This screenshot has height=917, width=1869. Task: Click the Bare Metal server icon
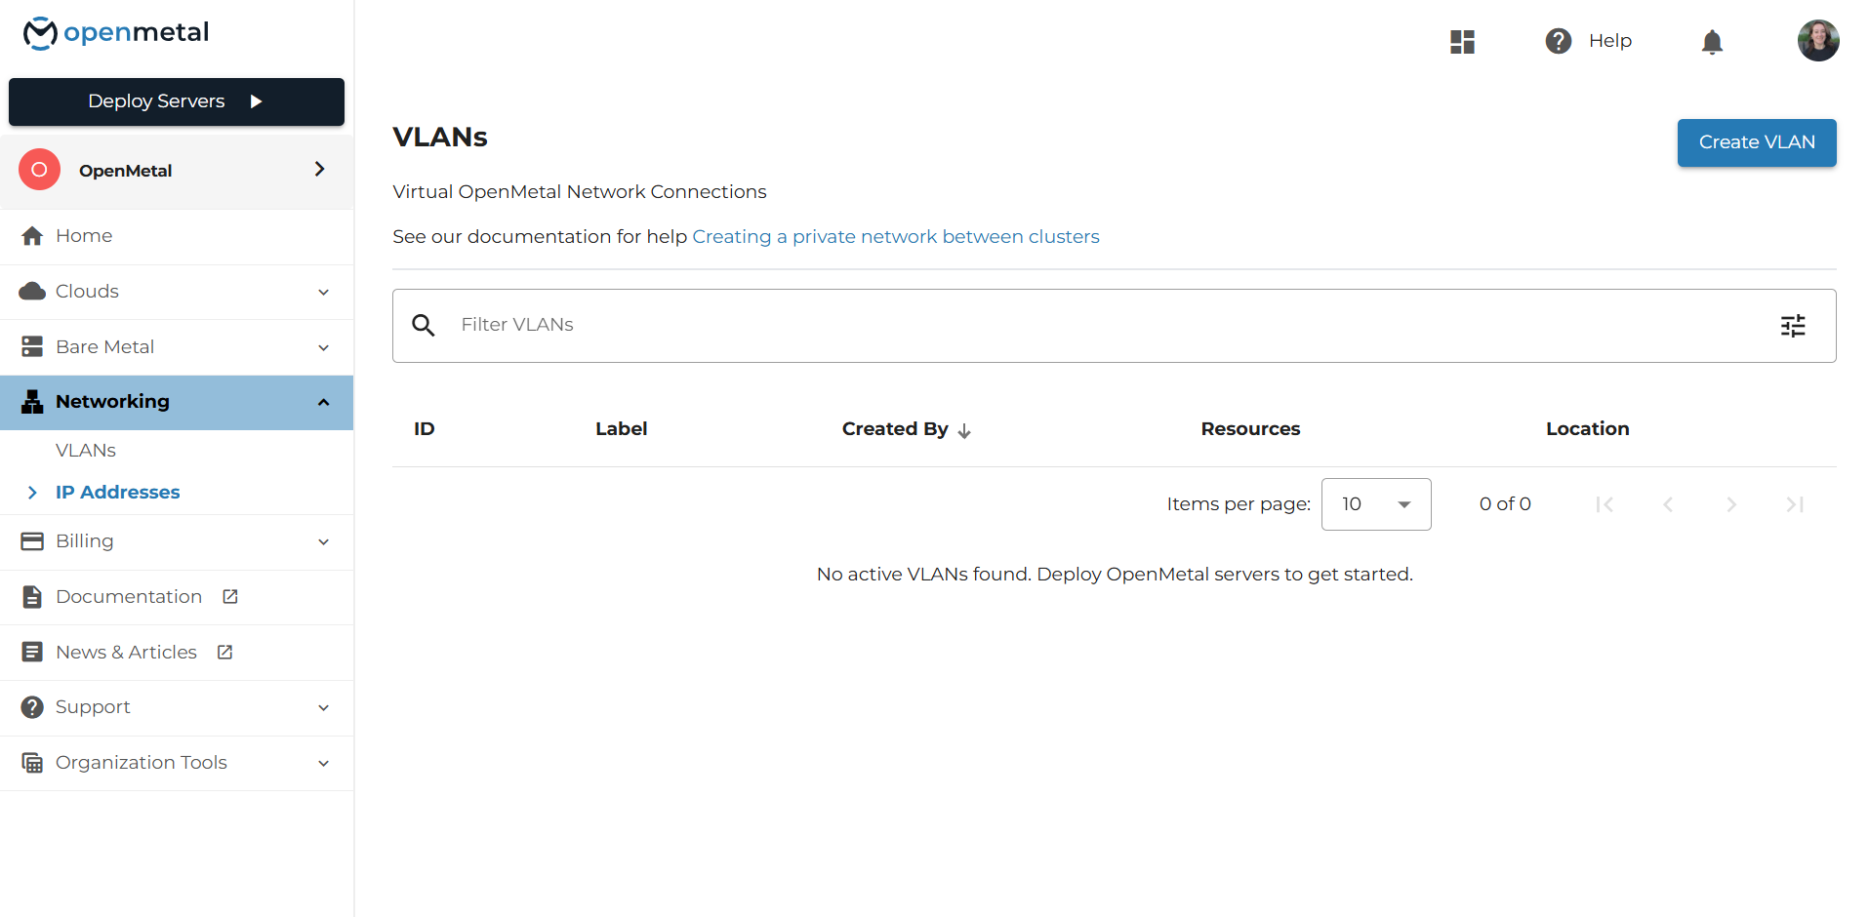(x=32, y=346)
